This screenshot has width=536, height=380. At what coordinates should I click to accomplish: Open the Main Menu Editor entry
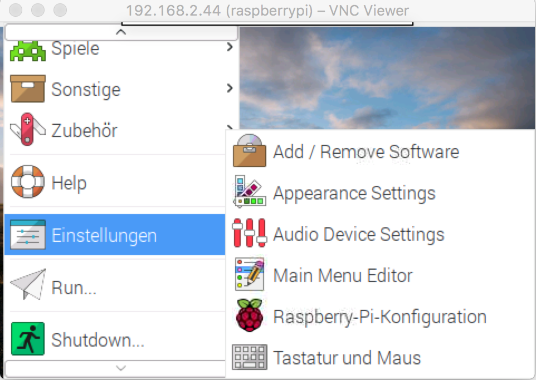coord(343,275)
